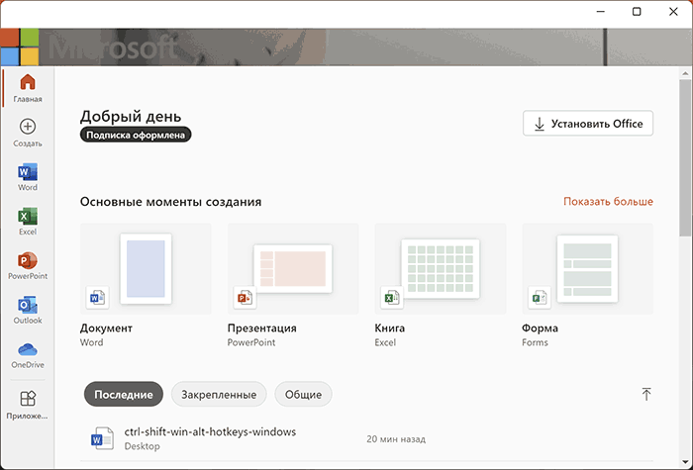Click the Показать больше link
This screenshot has height=470, width=693.
tap(608, 202)
